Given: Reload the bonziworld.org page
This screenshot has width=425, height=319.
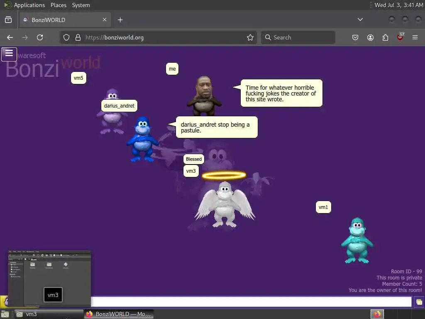Looking at the screenshot, I should pyautogui.click(x=40, y=37).
